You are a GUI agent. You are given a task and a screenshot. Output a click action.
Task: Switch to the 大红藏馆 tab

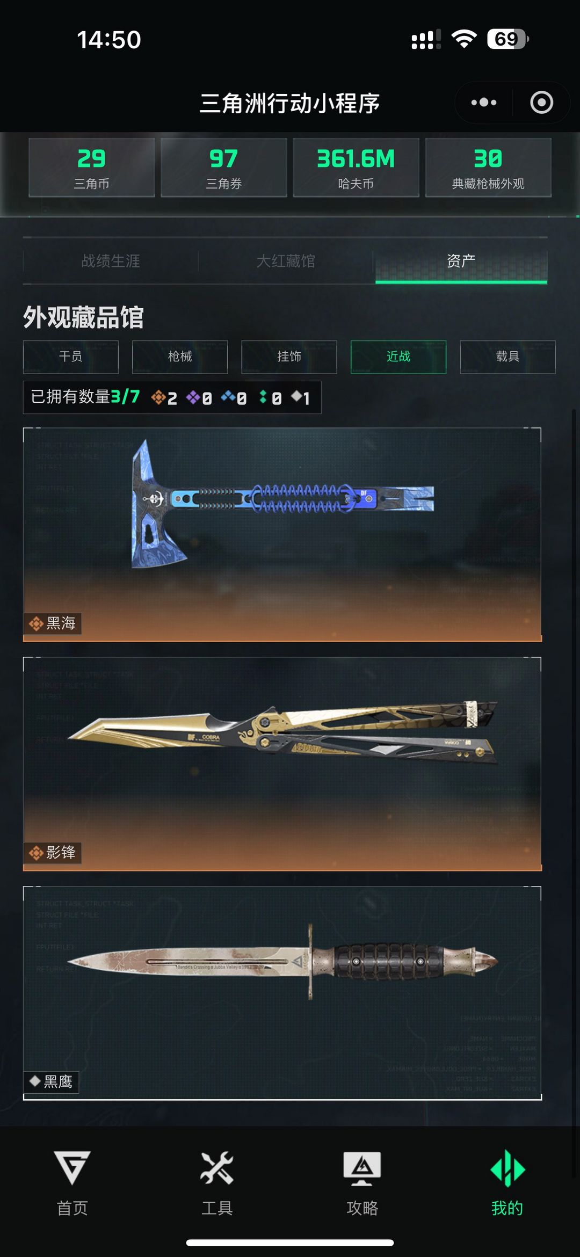tap(286, 261)
